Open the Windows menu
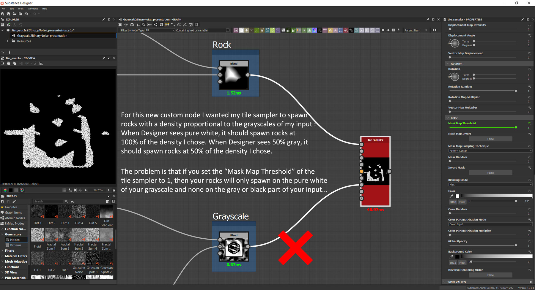 click(x=33, y=9)
